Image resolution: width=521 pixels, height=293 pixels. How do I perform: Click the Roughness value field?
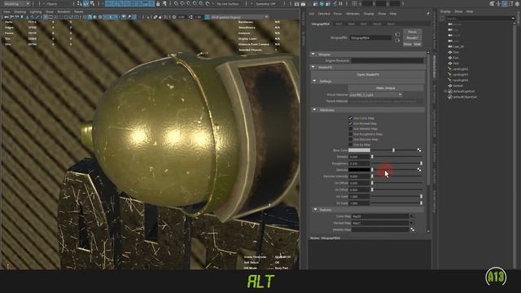(x=359, y=164)
